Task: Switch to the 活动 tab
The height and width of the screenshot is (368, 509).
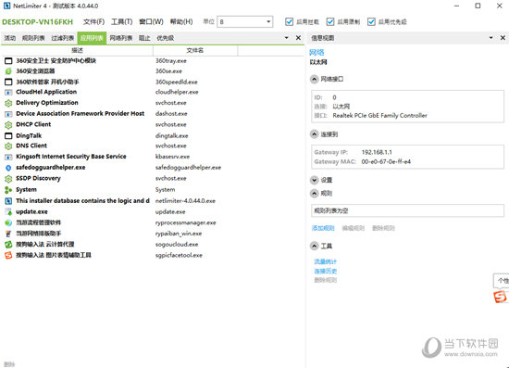Action: point(10,38)
